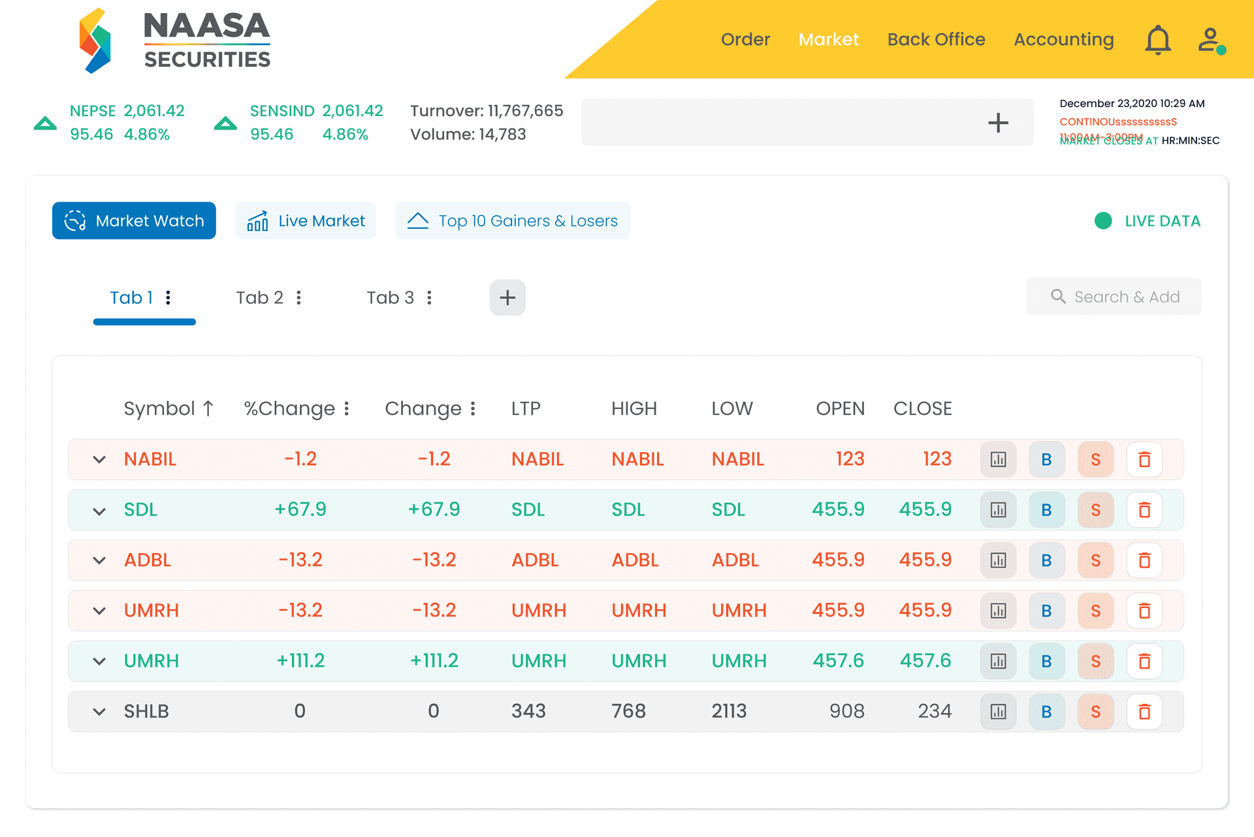Open Tab 2 options kebab menu
1254x837 pixels.
(x=298, y=297)
